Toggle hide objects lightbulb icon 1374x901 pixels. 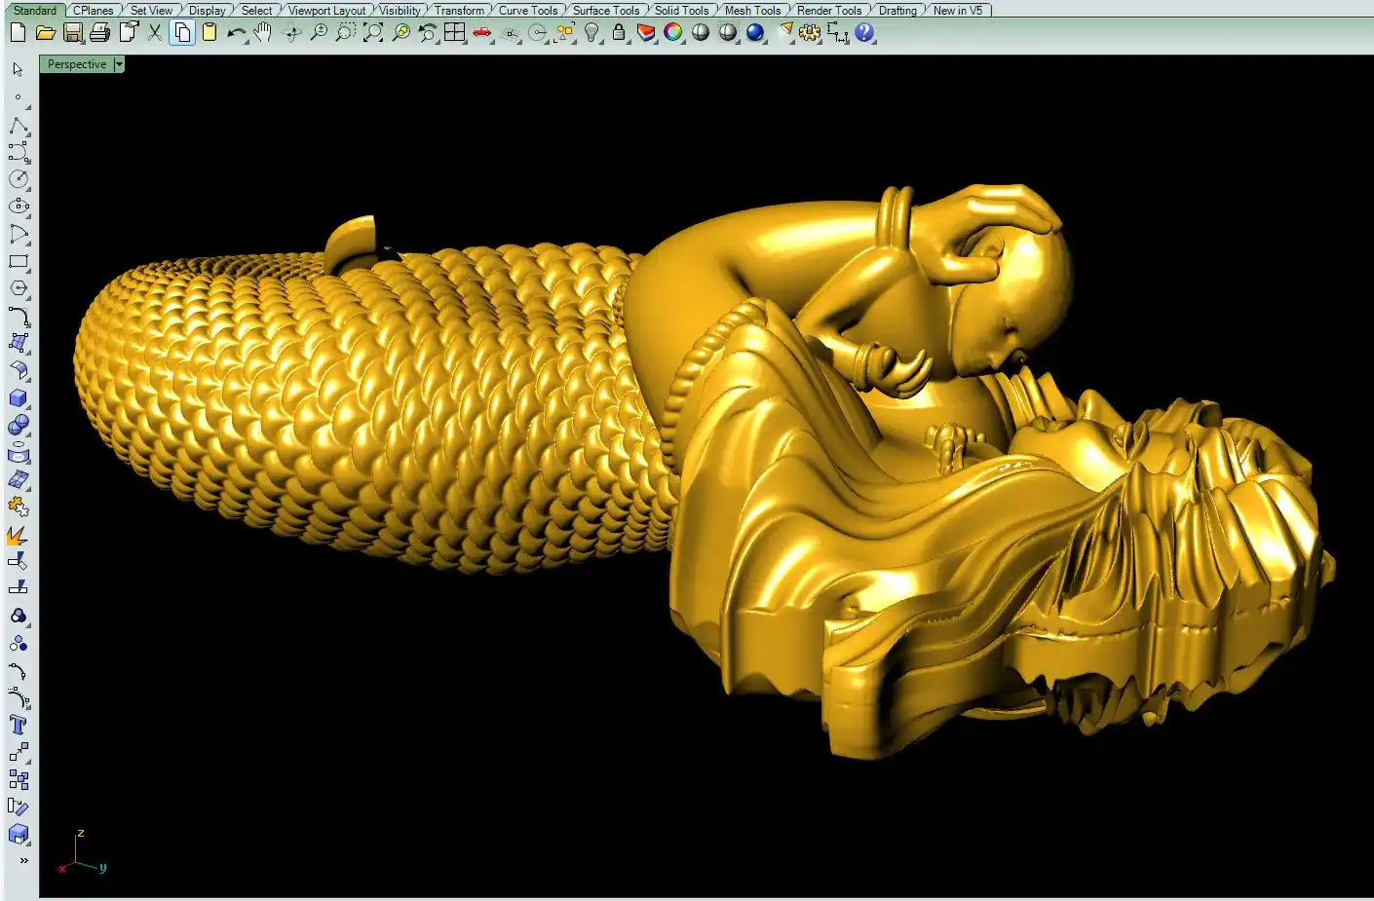(x=592, y=33)
